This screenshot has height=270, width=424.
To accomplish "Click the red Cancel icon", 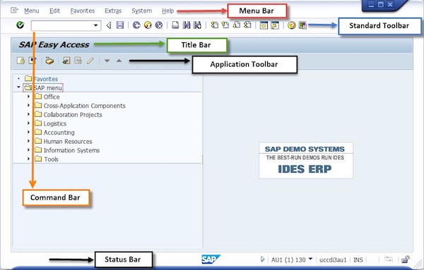I will pos(159,25).
